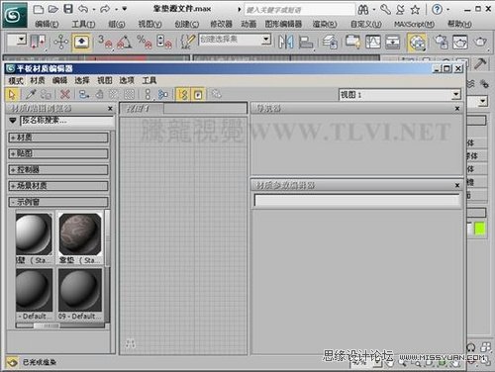Render production with the teapot icon
This screenshot has height=372, width=495.
pos(480,42)
